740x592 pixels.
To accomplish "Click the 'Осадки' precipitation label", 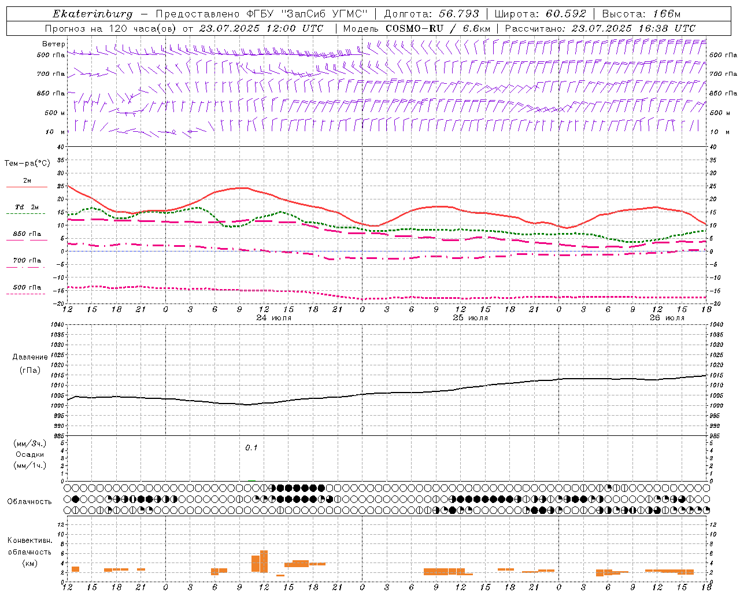I will coord(30,454).
